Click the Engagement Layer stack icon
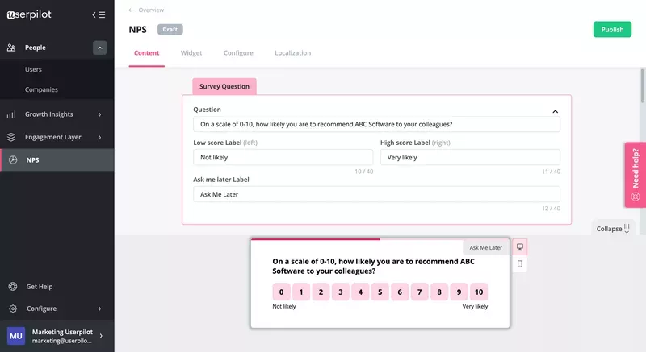Viewport: 646px width, 352px height. click(11, 137)
